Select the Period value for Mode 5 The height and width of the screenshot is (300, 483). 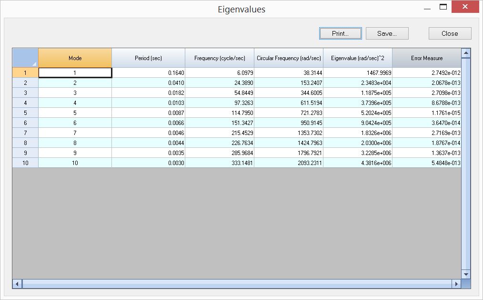pyautogui.click(x=148, y=113)
